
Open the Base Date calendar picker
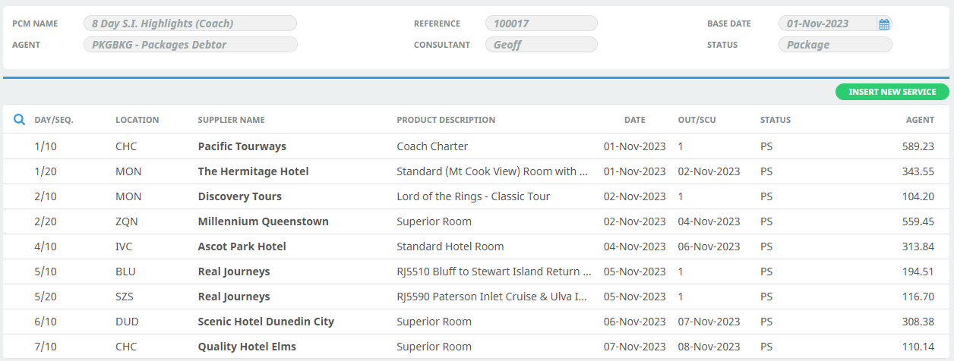pos(884,24)
